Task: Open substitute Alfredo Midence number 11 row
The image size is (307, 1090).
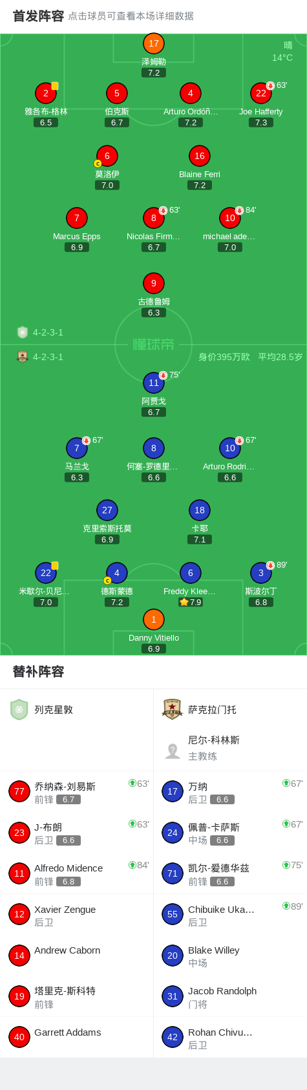Action: (76, 873)
